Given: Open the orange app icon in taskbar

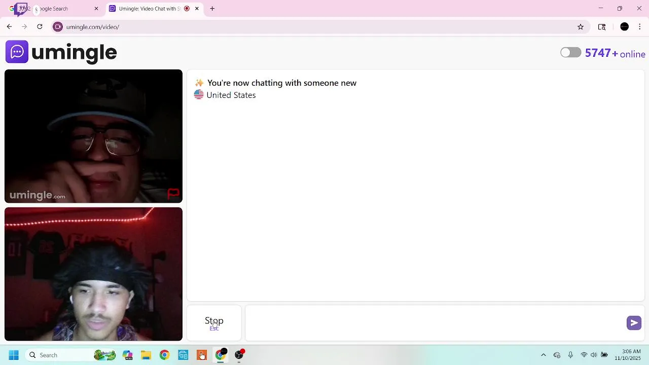Looking at the screenshot, I should [202, 355].
